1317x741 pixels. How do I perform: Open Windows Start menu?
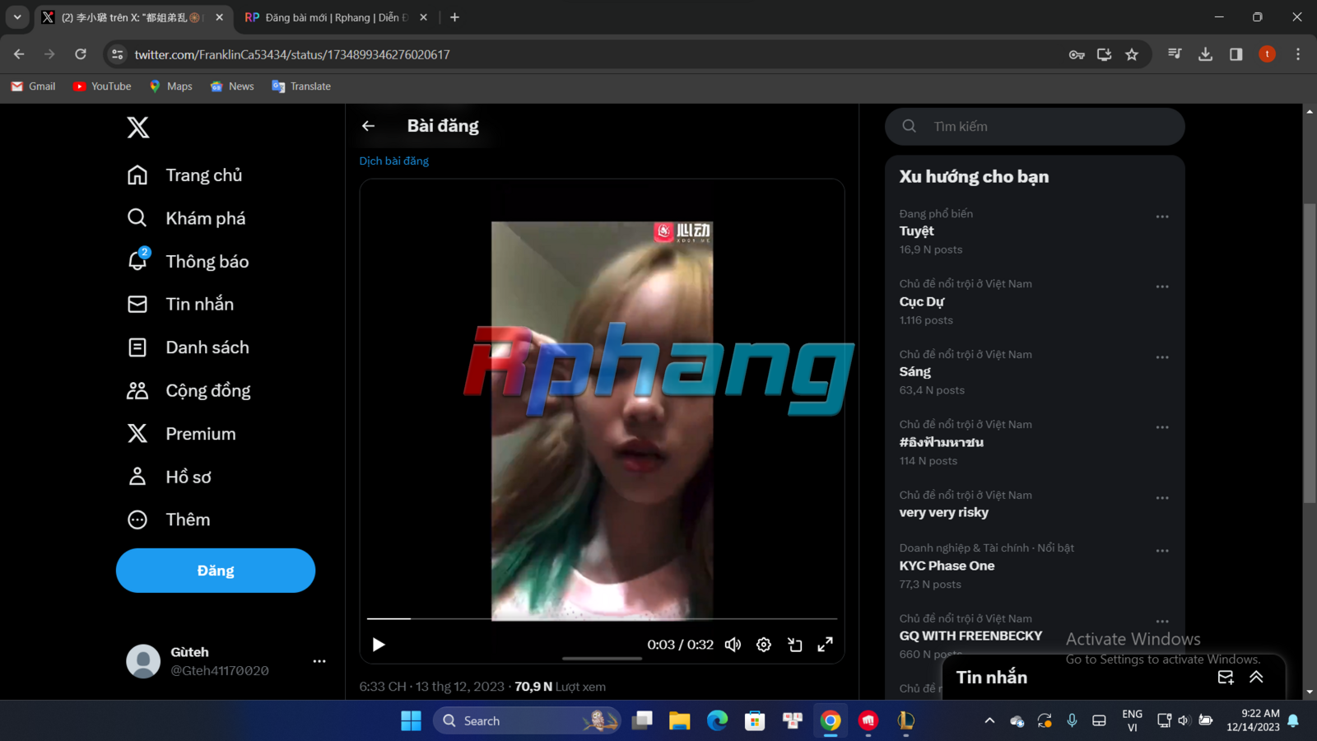tap(411, 721)
